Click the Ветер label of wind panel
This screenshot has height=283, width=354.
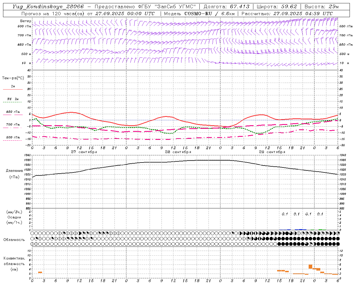click(25, 21)
